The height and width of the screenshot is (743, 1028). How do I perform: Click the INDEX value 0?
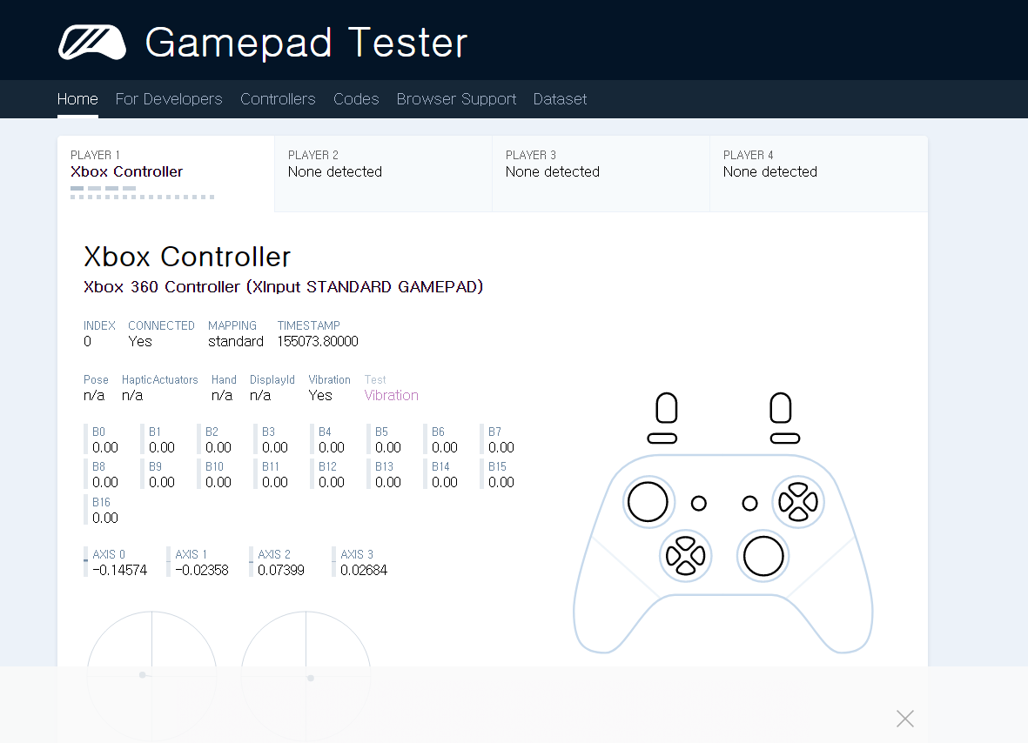(87, 341)
